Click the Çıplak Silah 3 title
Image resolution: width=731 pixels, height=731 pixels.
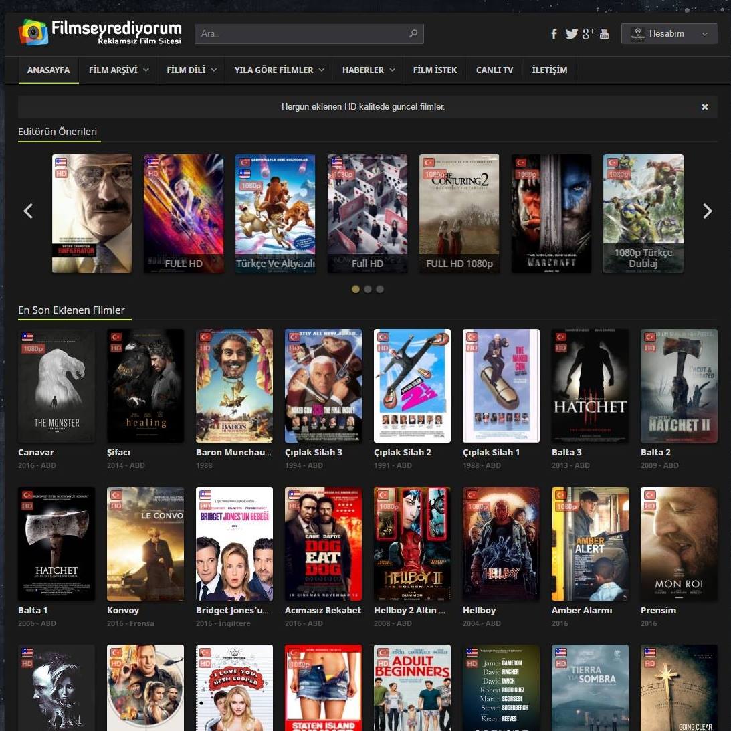click(x=313, y=452)
